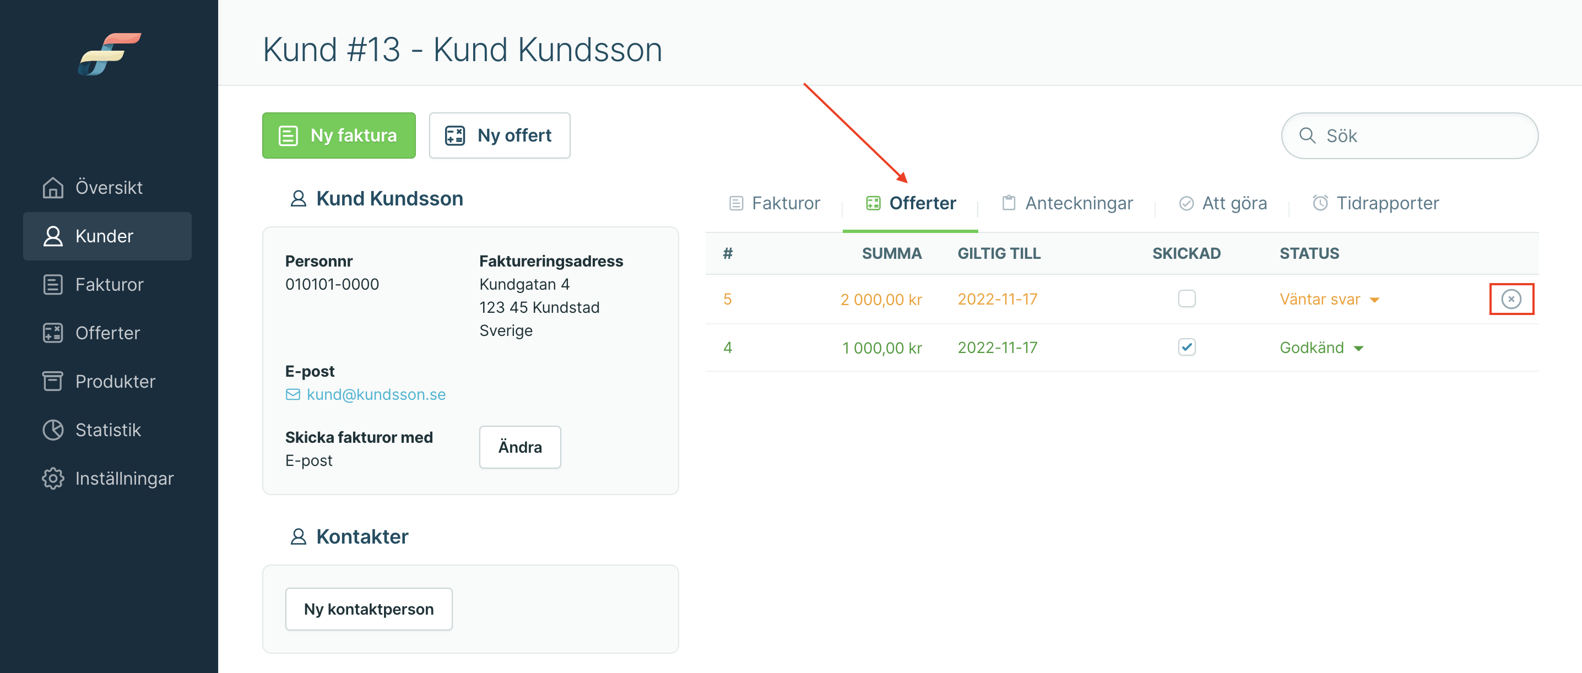Create a new quote with Ny offert

(499, 135)
